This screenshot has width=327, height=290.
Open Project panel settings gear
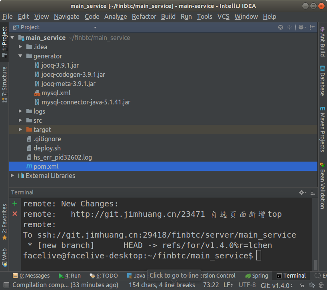click(302, 27)
